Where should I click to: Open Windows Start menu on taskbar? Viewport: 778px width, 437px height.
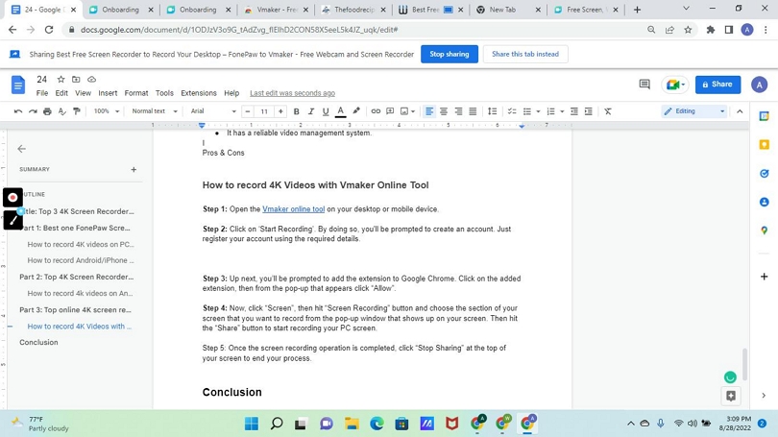tap(252, 424)
